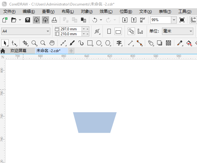Open the undo history dropdown
The image size is (197, 163).
101,20
